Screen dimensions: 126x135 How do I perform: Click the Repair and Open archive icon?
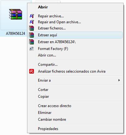[32, 22]
